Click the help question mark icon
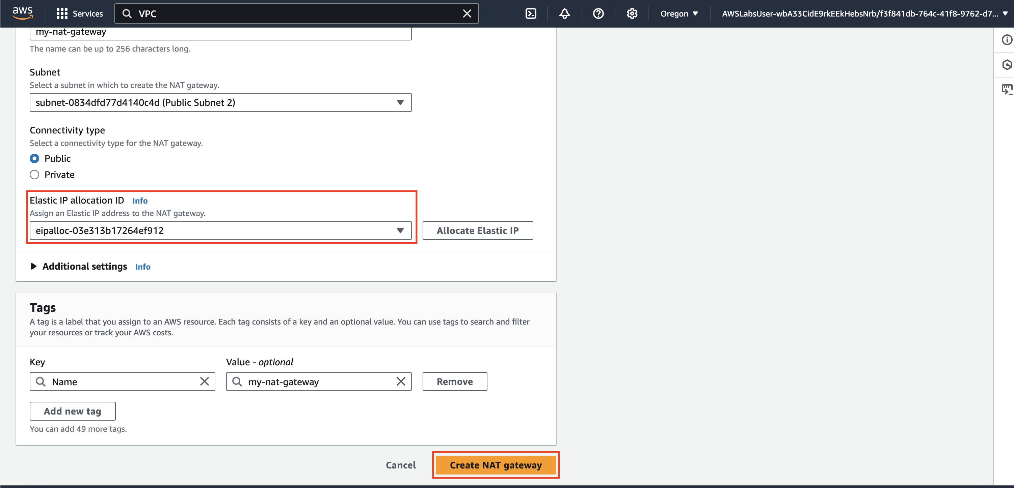This screenshot has height=488, width=1014. tap(598, 14)
